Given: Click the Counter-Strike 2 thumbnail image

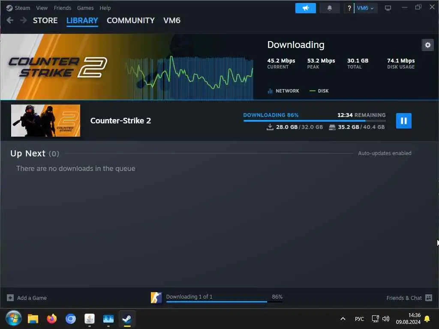Looking at the screenshot, I should [x=45, y=120].
